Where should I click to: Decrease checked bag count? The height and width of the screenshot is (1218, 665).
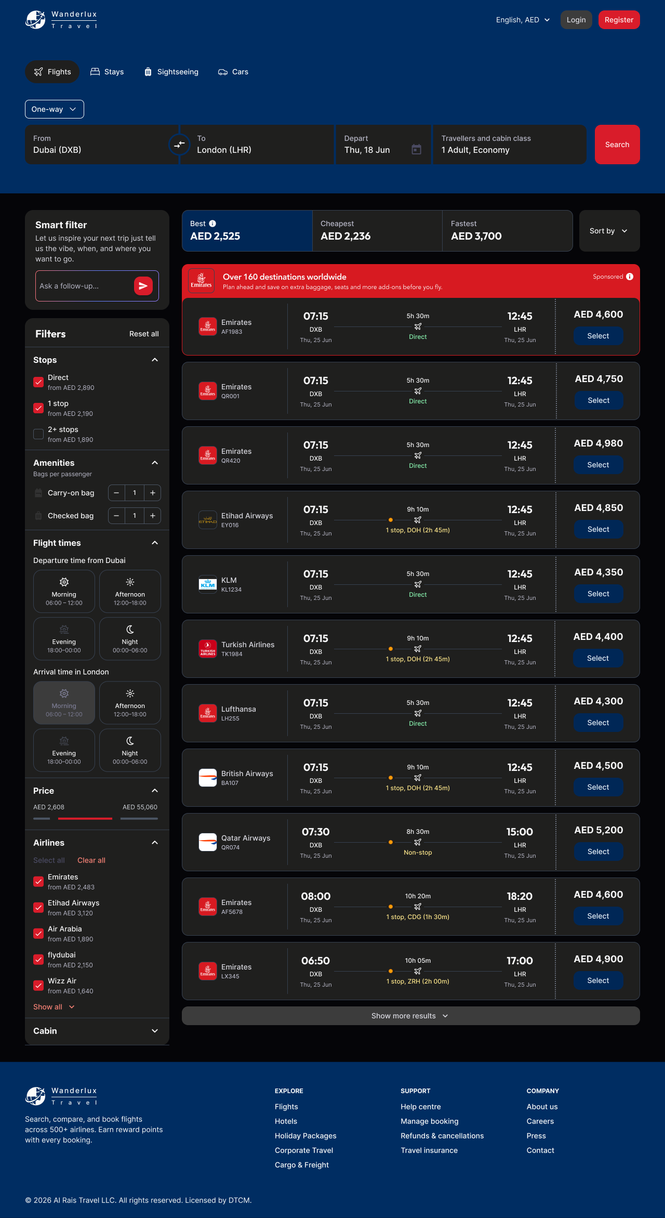116,516
